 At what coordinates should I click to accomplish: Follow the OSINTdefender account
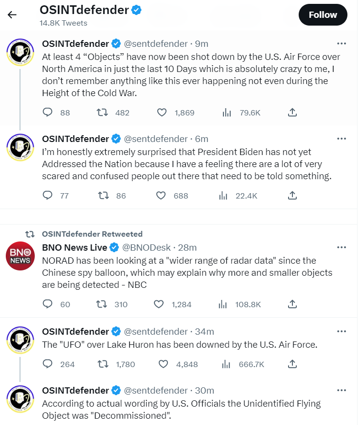[323, 14]
